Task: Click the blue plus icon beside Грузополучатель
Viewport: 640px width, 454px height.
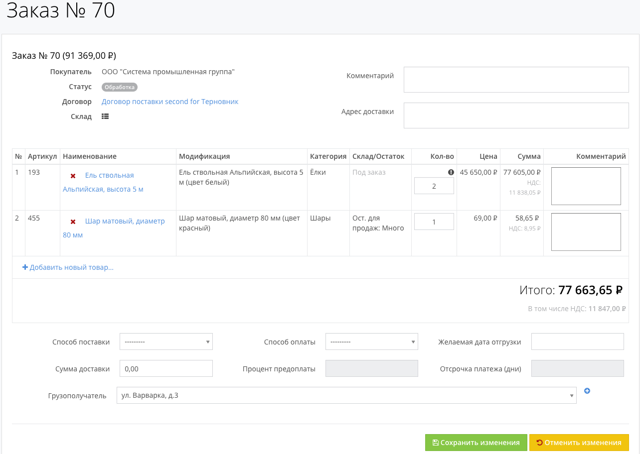Action: pyautogui.click(x=587, y=391)
